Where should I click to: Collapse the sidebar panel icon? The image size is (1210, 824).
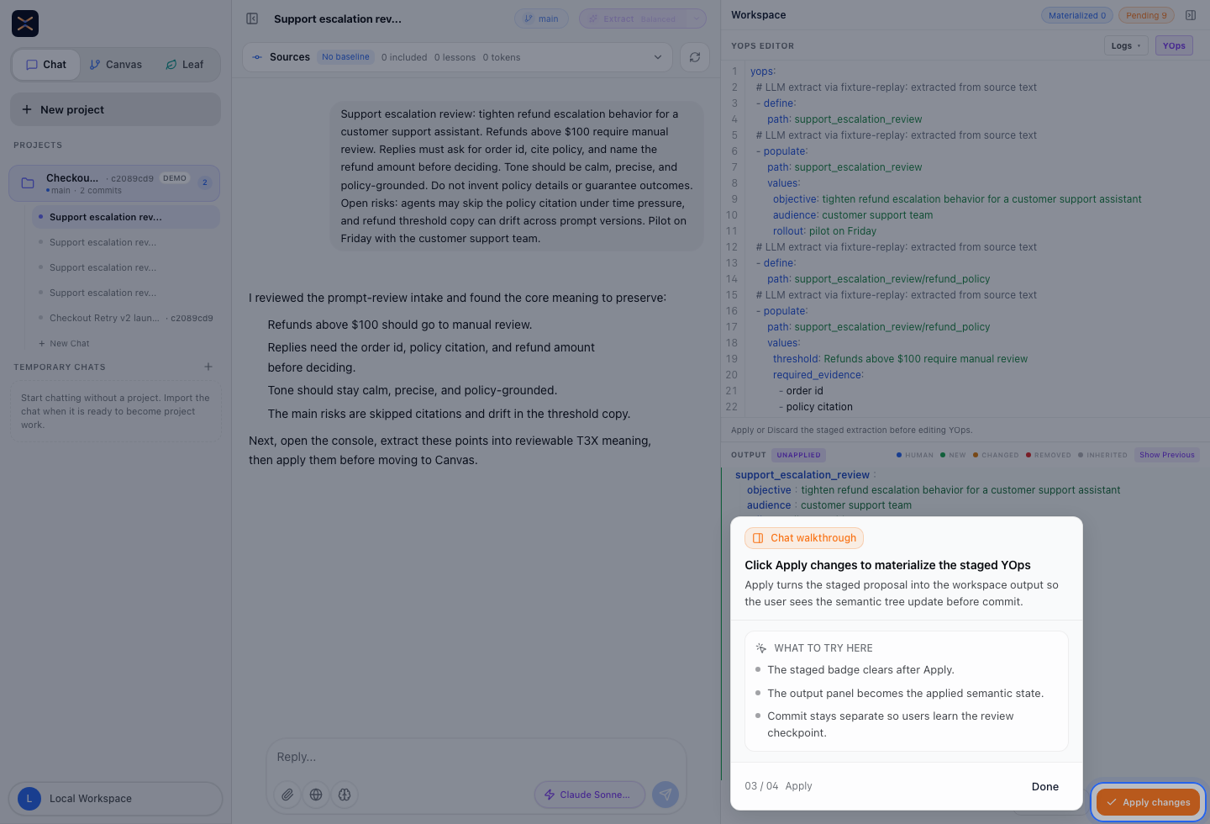252,18
